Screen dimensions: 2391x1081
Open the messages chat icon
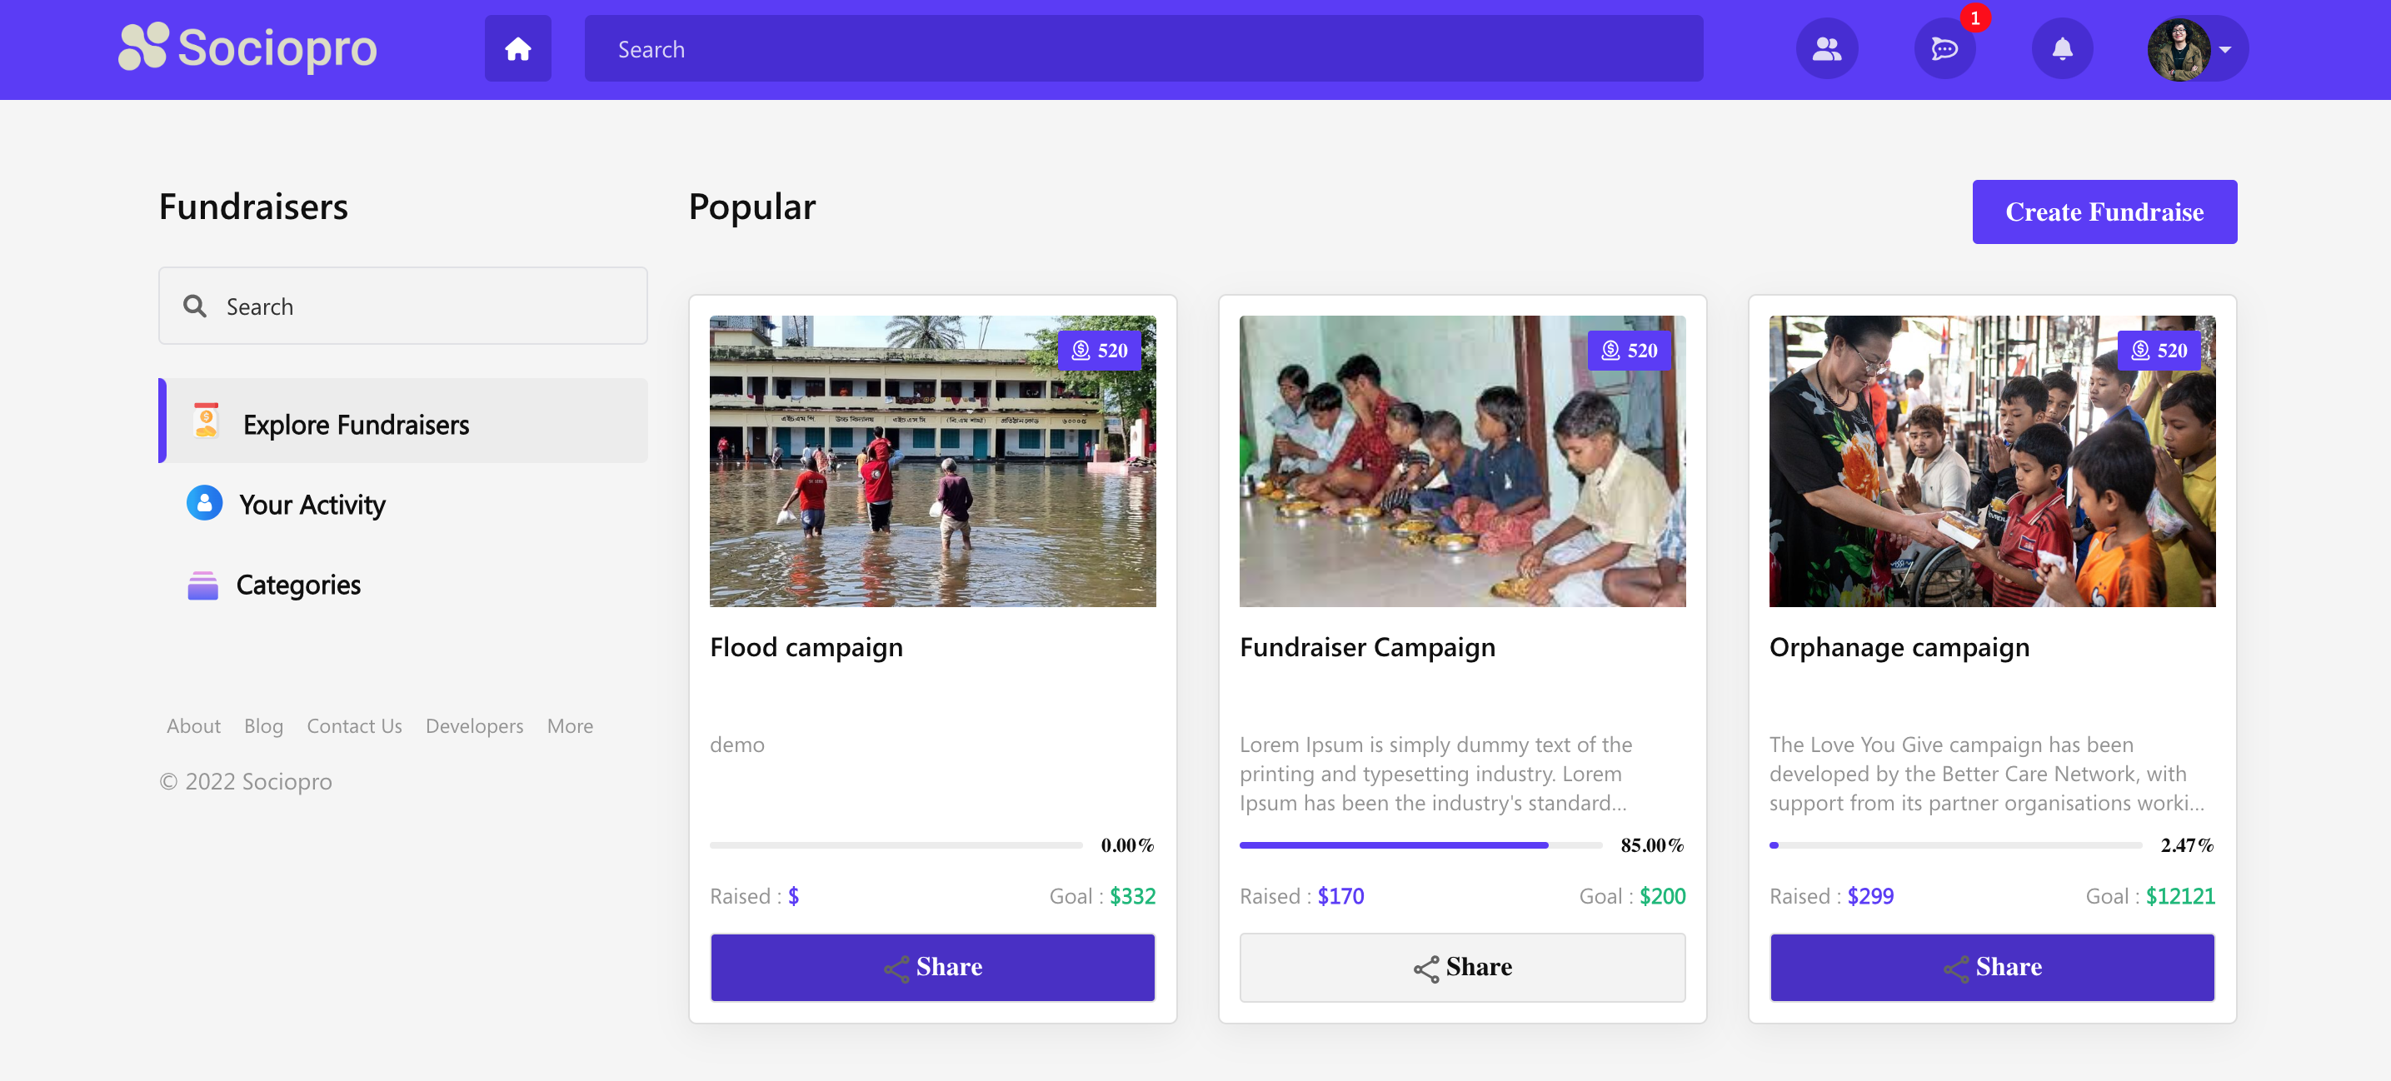1944,49
